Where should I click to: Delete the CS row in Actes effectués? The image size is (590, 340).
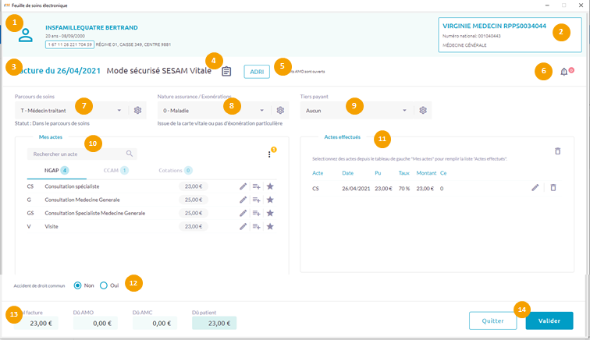pos(553,188)
